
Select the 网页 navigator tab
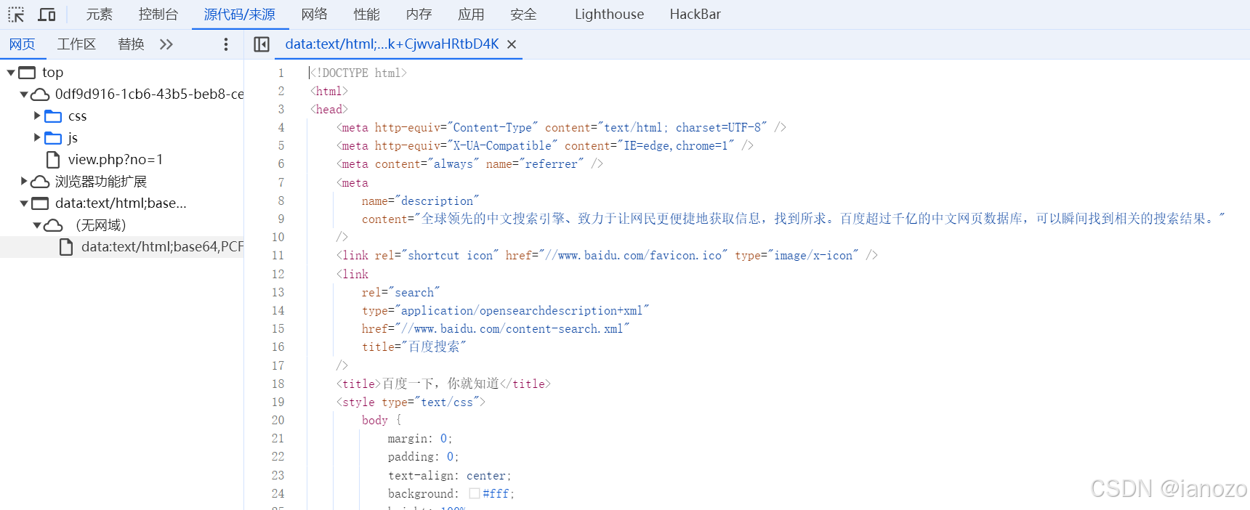[22, 44]
